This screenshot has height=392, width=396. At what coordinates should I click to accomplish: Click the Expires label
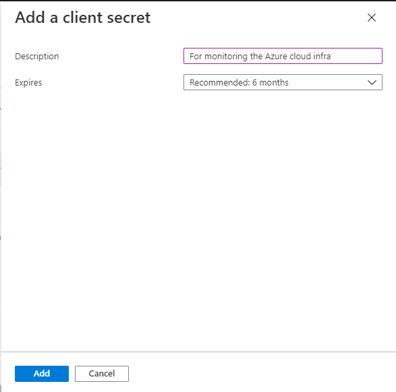tap(28, 82)
